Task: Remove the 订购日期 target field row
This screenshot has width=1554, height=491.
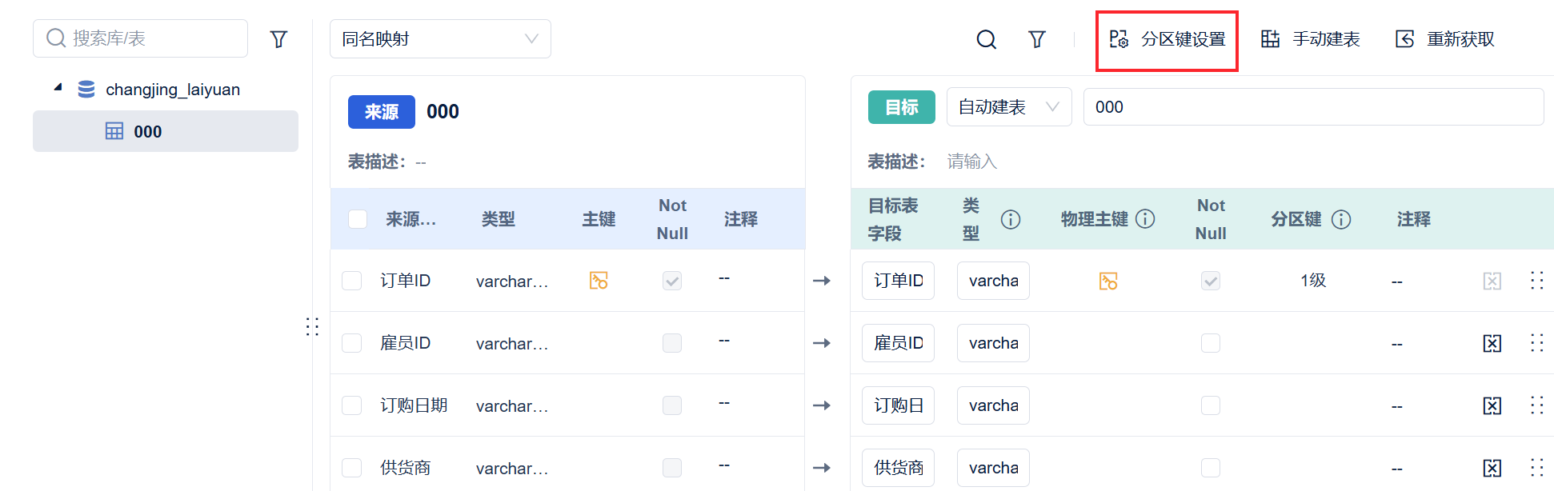Action: point(1492,405)
